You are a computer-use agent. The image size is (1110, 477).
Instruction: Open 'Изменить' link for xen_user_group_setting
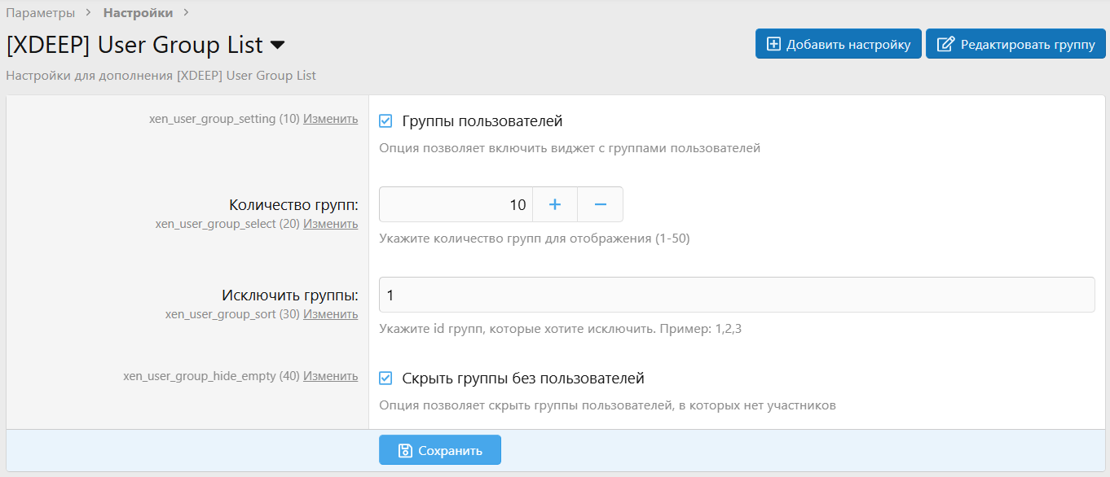pos(330,119)
